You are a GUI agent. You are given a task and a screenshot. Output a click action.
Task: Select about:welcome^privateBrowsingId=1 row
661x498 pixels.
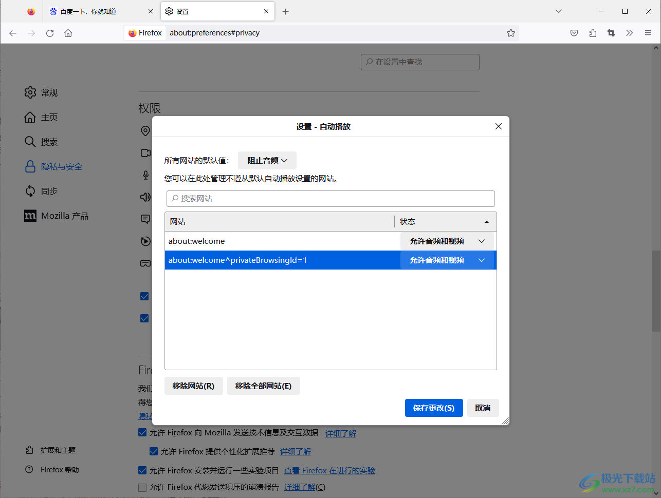click(x=330, y=260)
